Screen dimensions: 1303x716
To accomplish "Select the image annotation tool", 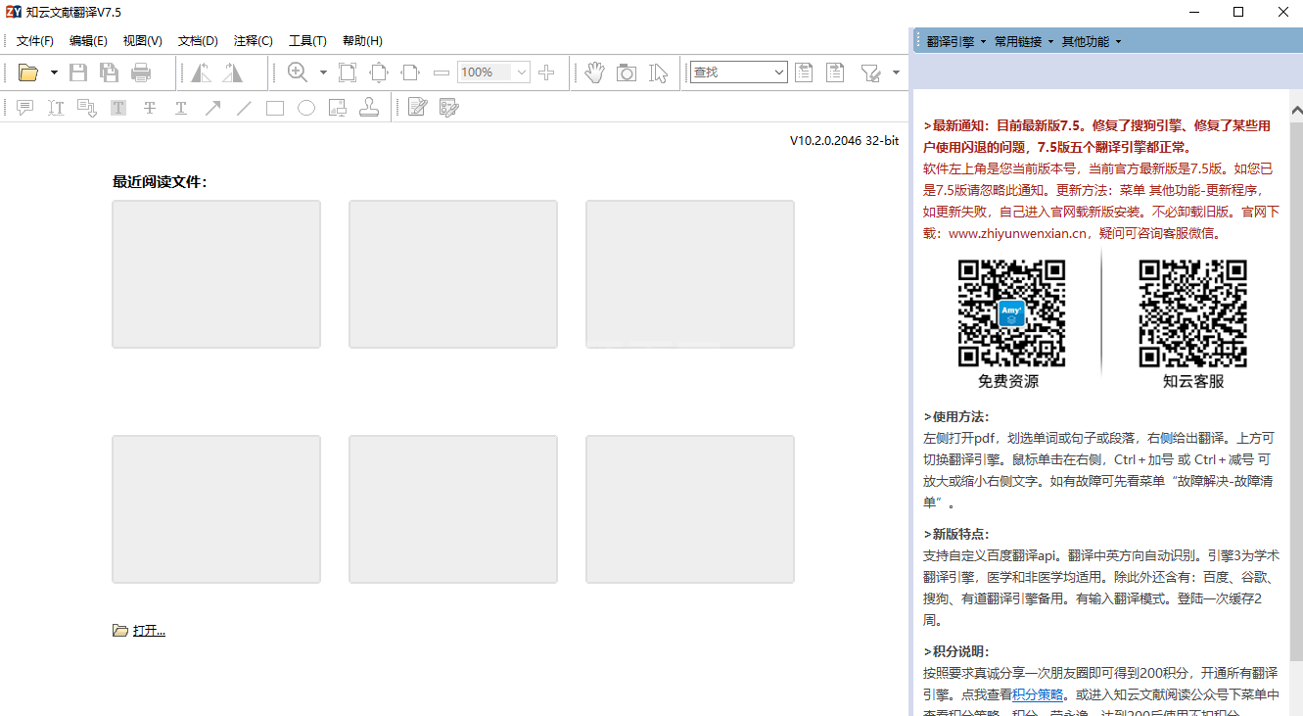I will (x=338, y=108).
